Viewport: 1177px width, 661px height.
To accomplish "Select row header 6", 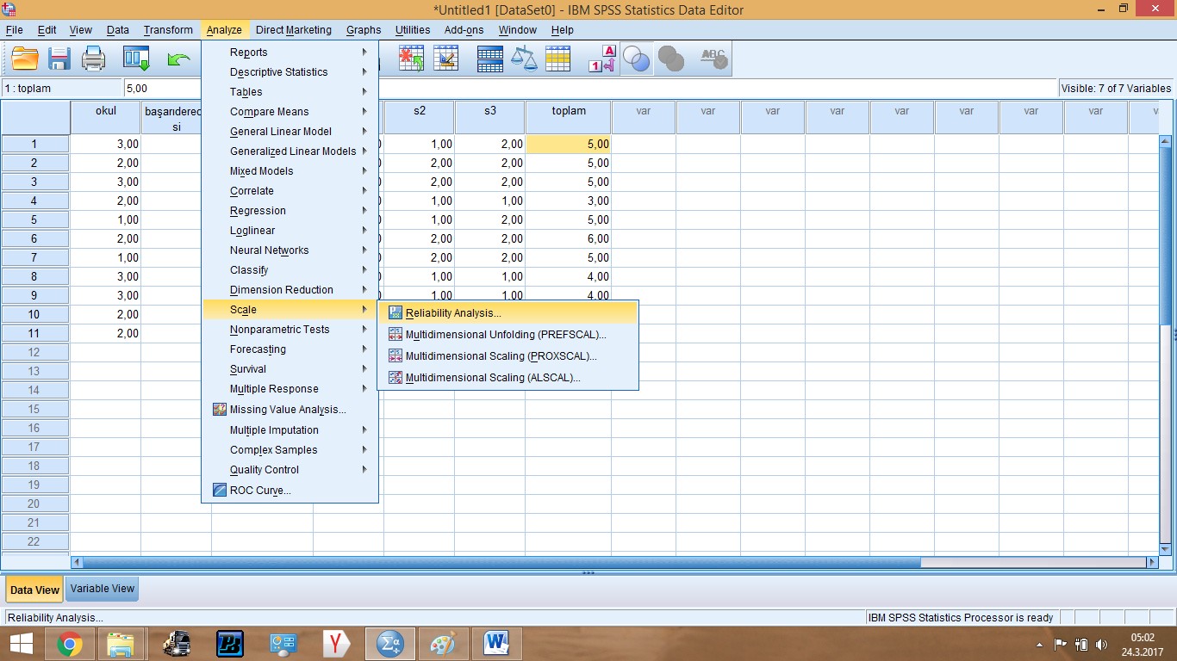I will click(x=34, y=238).
